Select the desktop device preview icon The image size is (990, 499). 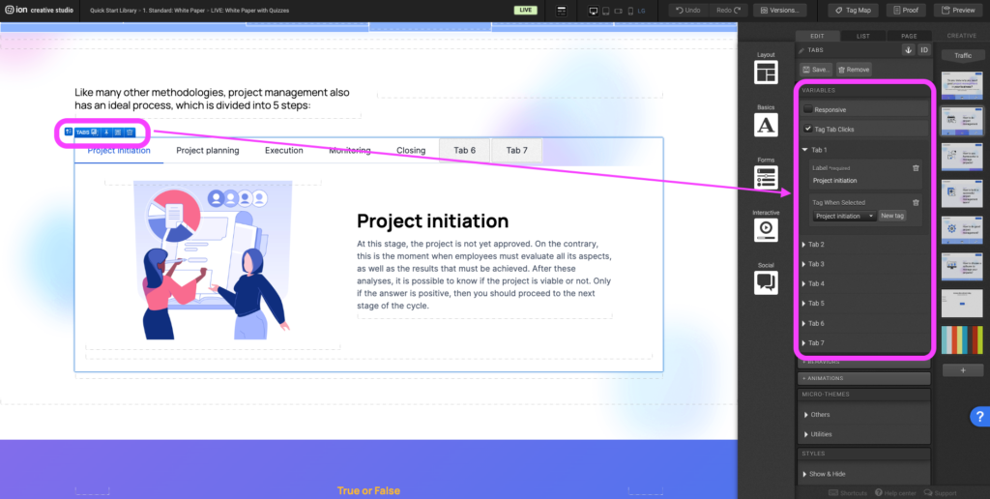coord(594,11)
